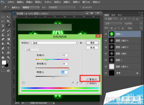The image size is (144, 105).
Task: Hide layer 图层 1
Action: [106, 60]
